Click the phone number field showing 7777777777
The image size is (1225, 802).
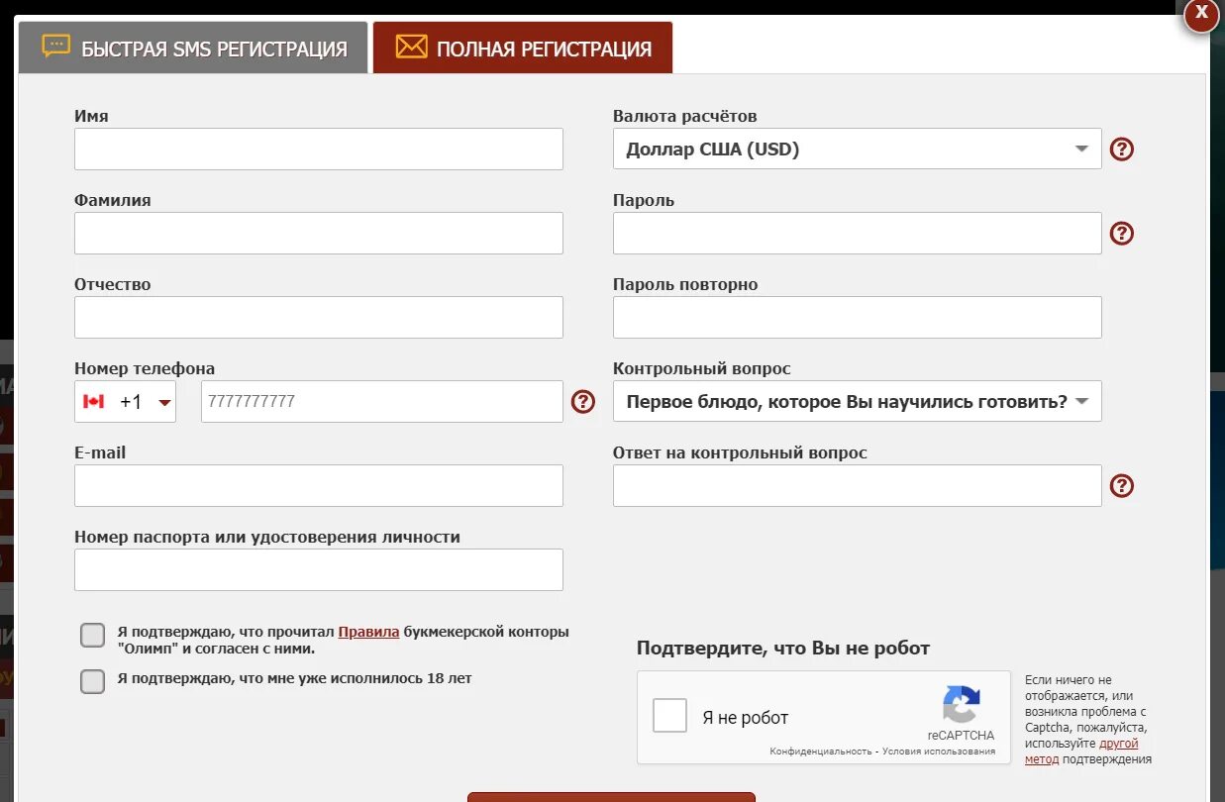pos(382,402)
